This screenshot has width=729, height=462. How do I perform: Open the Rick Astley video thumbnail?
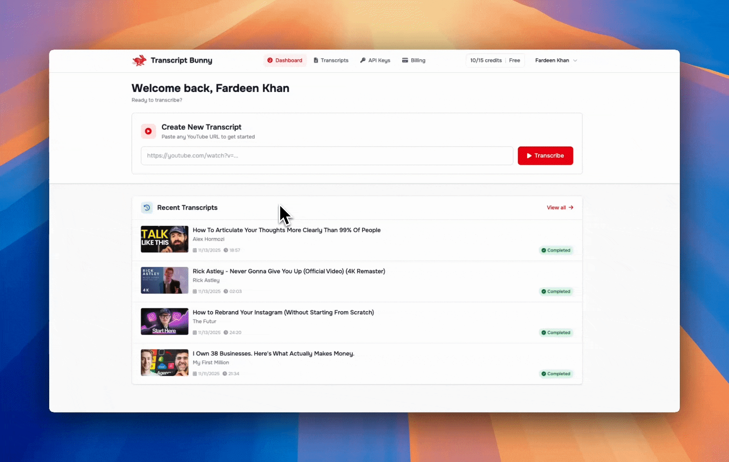point(165,280)
